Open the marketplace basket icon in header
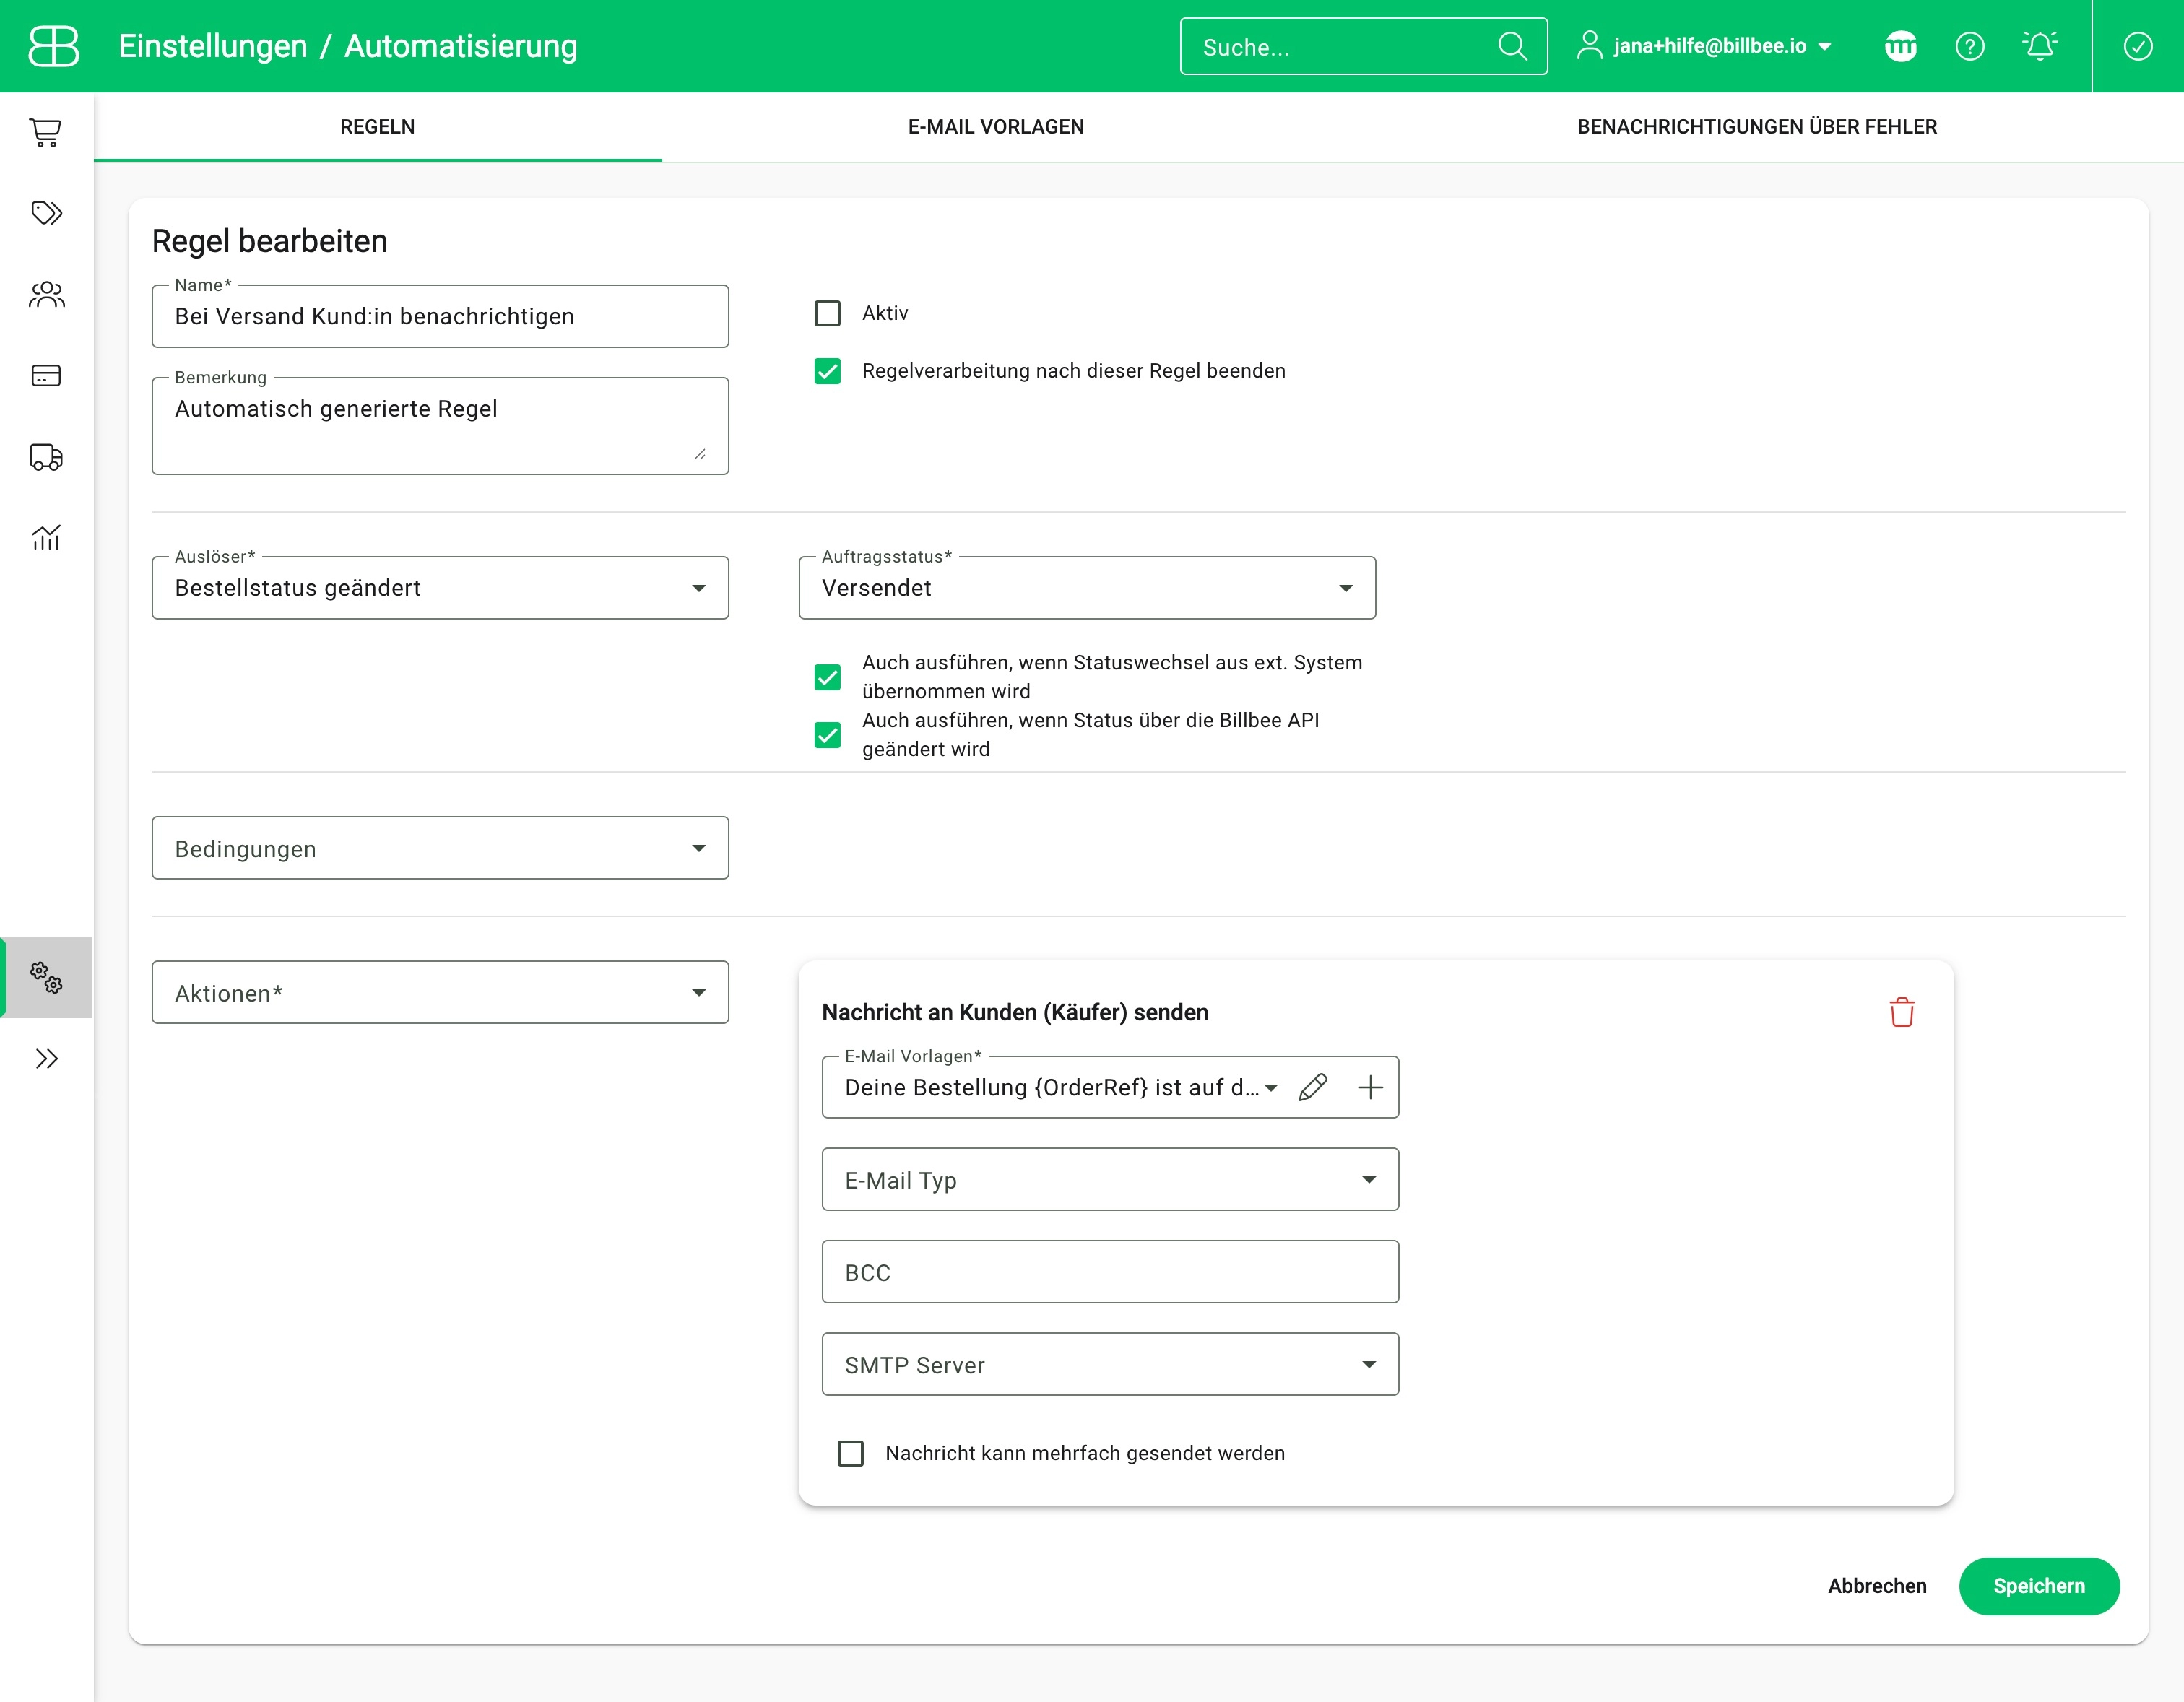Viewport: 2184px width, 1702px height. 1900,46
